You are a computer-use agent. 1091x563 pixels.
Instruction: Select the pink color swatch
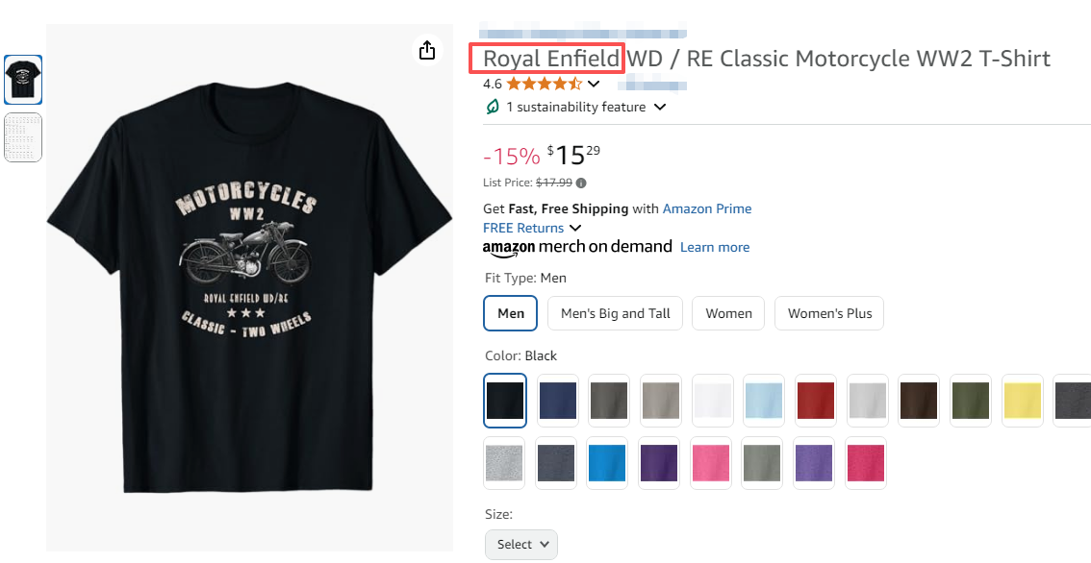713,463
